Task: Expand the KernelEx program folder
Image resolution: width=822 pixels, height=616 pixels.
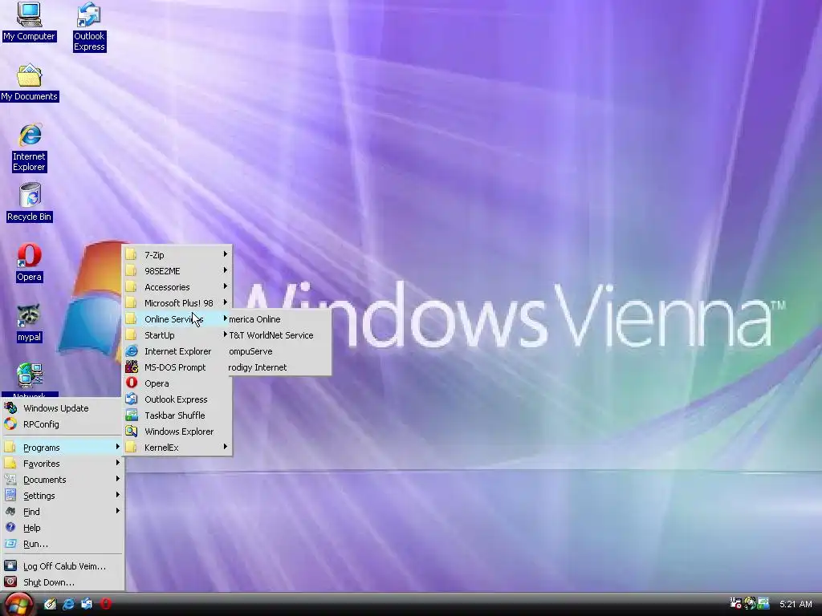Action: pyautogui.click(x=177, y=448)
